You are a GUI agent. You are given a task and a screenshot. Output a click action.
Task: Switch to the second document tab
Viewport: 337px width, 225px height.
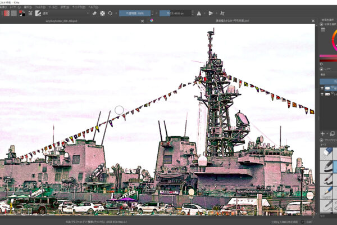(232, 21)
